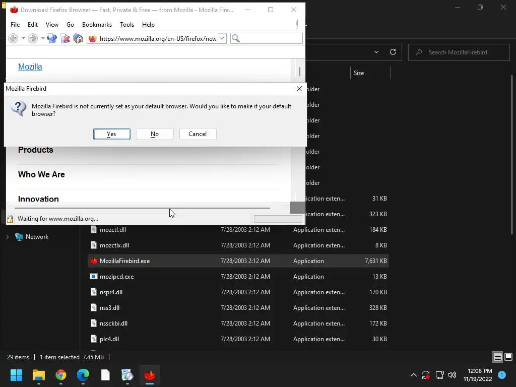
Task: Switch Explorer to large thumbnails view
Action: pyautogui.click(x=508, y=357)
